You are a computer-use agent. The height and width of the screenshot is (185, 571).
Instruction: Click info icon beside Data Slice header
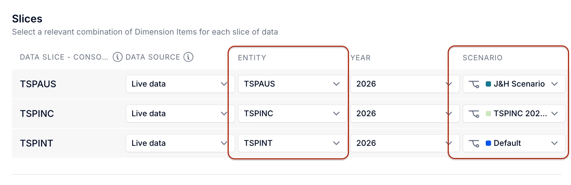click(x=117, y=57)
